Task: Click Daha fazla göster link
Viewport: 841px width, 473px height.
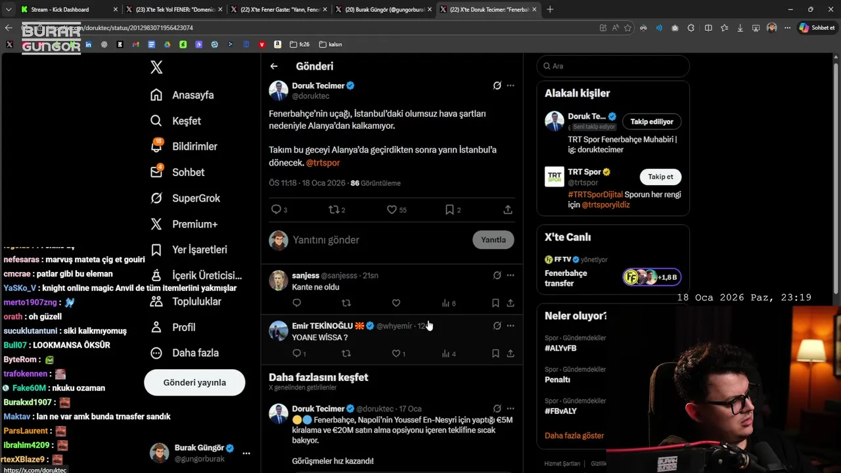Action: point(574,436)
